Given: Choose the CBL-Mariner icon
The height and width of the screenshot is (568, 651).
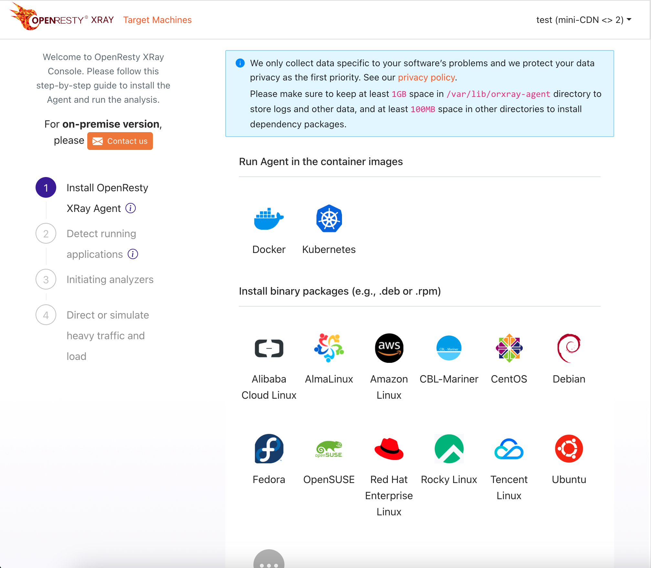Looking at the screenshot, I should click(x=449, y=348).
